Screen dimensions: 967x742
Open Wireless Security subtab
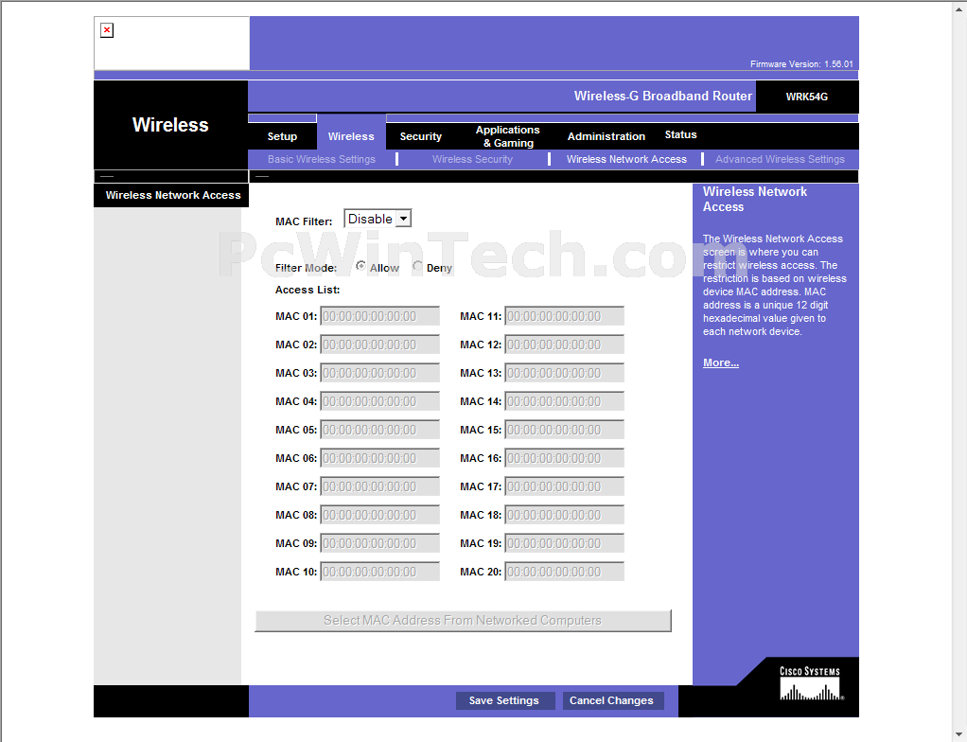point(472,159)
